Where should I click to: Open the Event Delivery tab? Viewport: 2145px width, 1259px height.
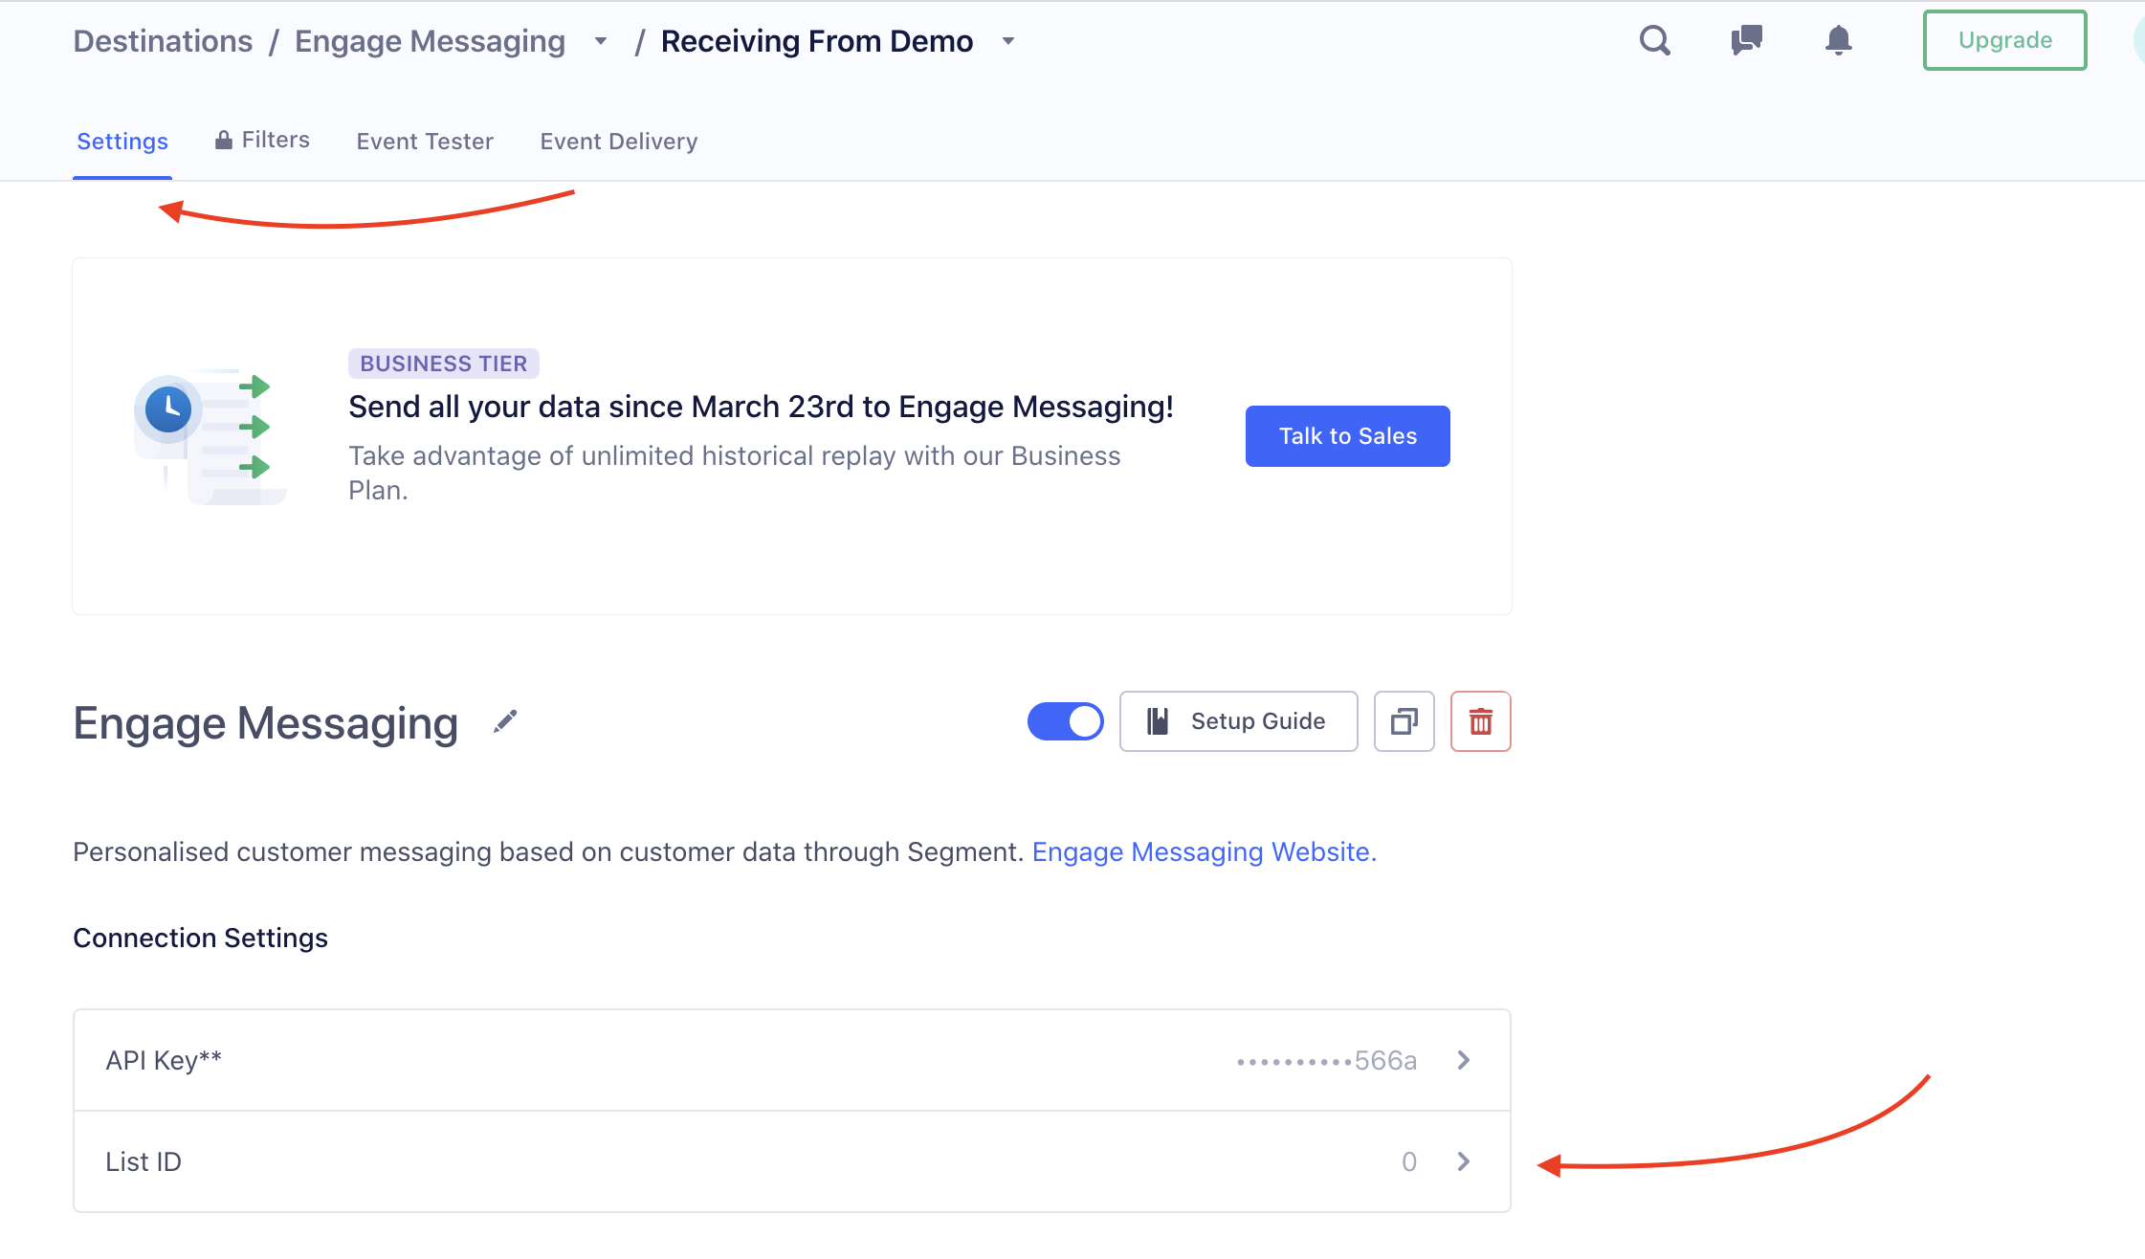(x=619, y=142)
